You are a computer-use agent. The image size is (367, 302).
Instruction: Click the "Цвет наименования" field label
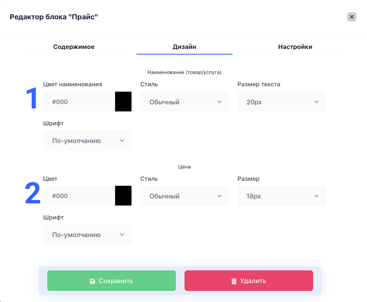(73, 84)
